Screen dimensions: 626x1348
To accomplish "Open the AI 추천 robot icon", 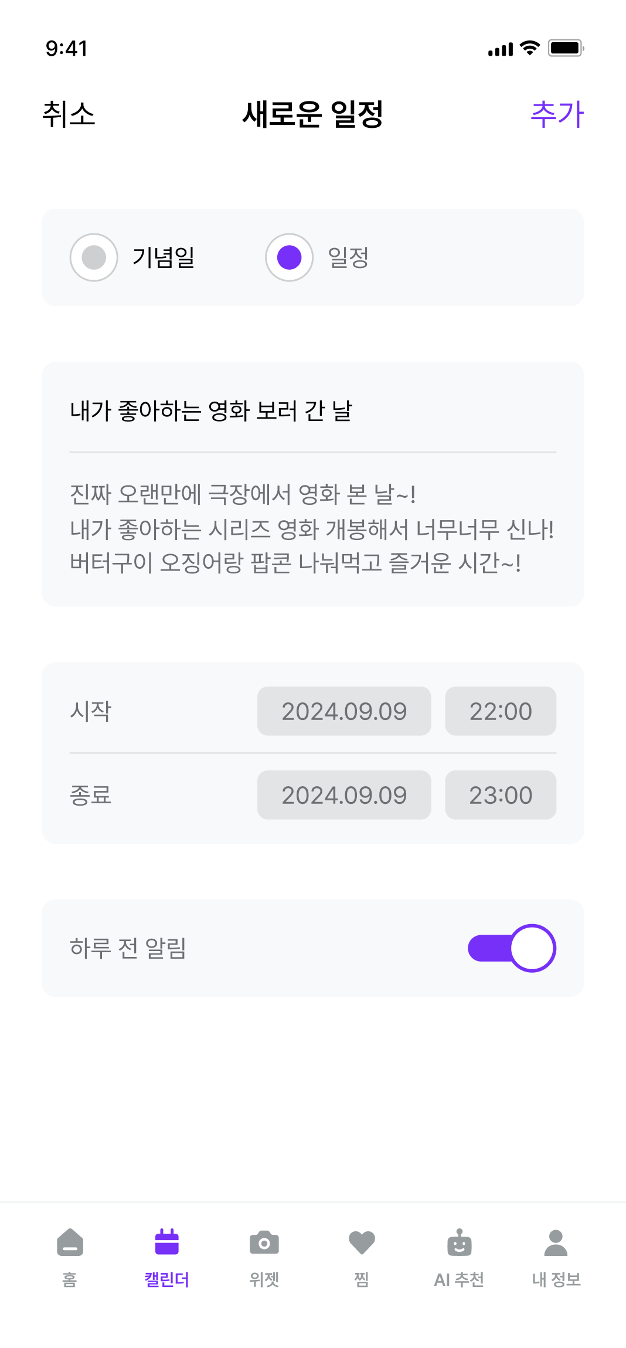I will [x=459, y=1242].
